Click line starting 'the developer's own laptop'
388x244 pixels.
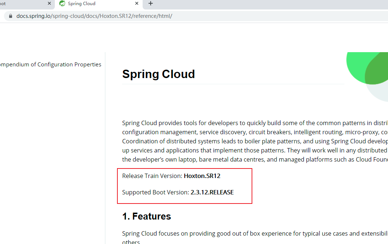pos(255,159)
